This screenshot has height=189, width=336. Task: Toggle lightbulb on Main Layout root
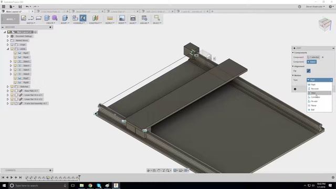(x=9, y=32)
